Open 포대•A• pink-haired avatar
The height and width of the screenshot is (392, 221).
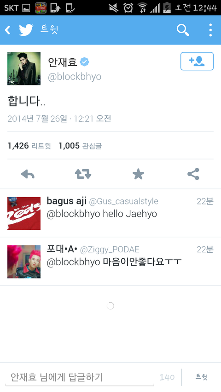24,262
